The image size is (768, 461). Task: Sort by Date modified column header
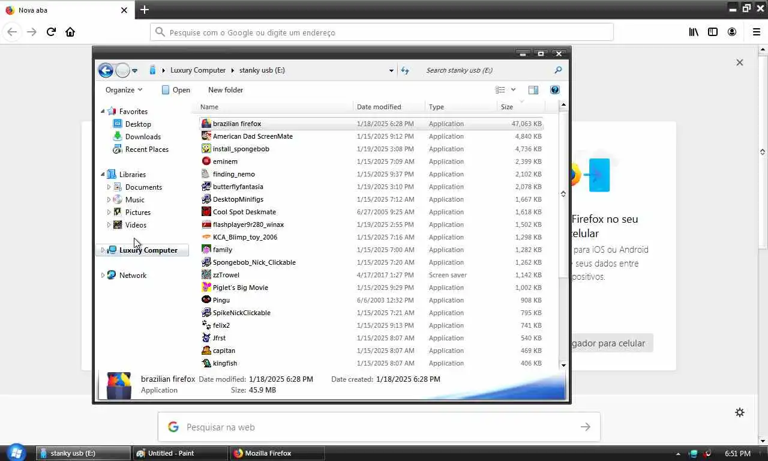click(x=389, y=107)
